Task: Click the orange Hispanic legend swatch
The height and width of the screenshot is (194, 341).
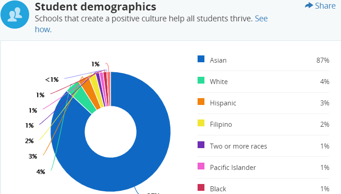Action: click(201, 102)
